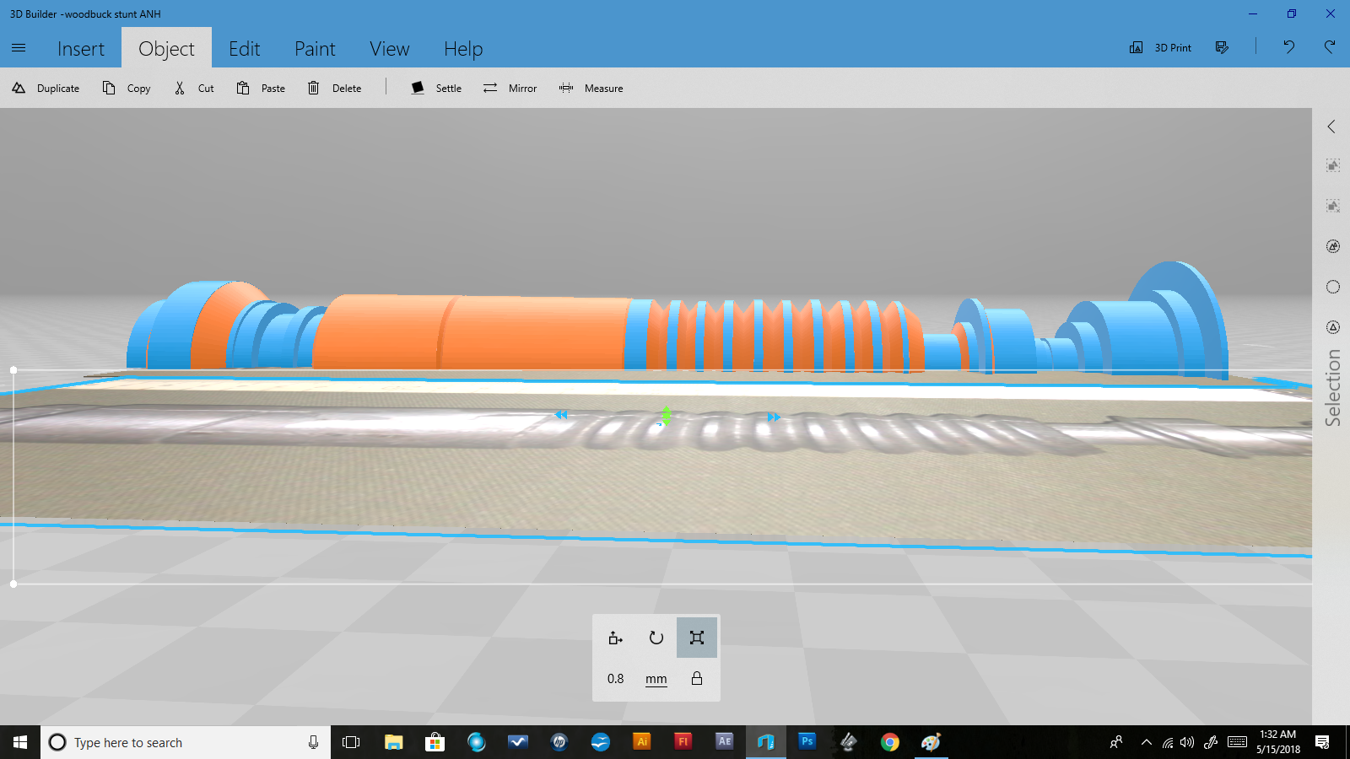Select the Rotate tool
The image size is (1350, 759).
click(656, 638)
